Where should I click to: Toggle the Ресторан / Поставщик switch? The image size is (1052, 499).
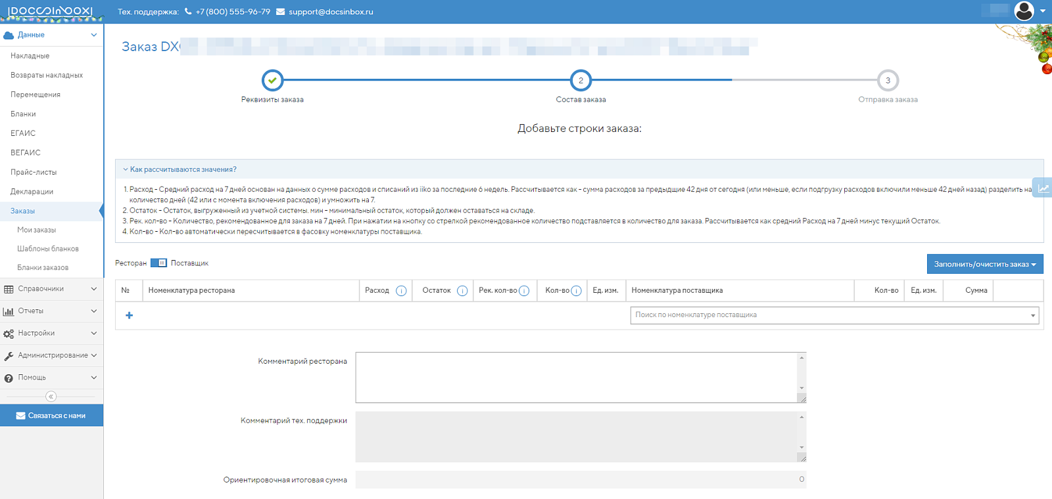tap(158, 263)
